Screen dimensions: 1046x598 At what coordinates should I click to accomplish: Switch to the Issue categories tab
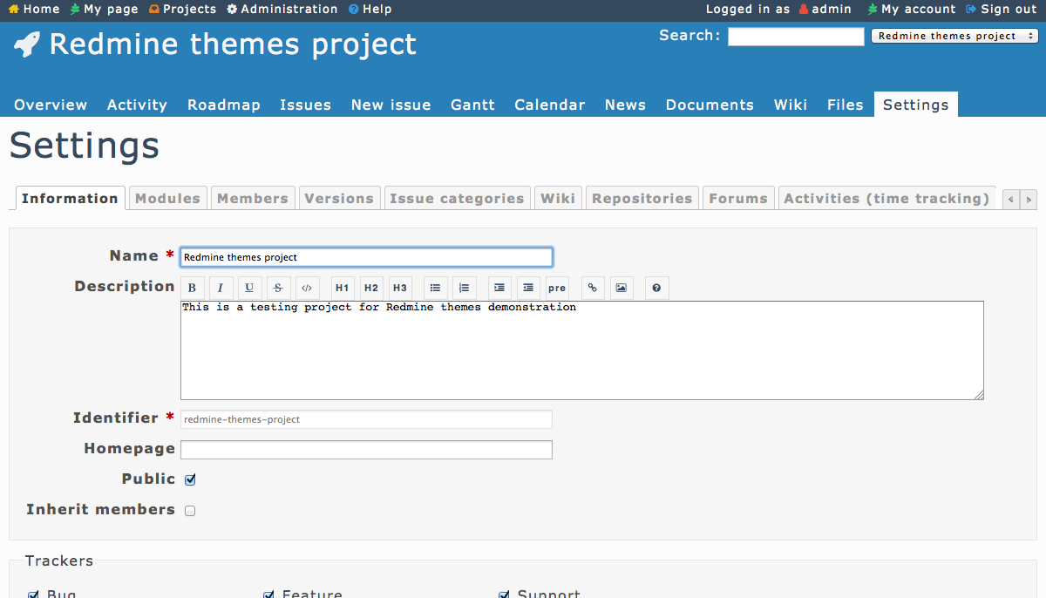pyautogui.click(x=457, y=199)
